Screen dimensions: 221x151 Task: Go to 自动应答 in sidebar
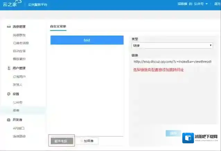pos(19,51)
